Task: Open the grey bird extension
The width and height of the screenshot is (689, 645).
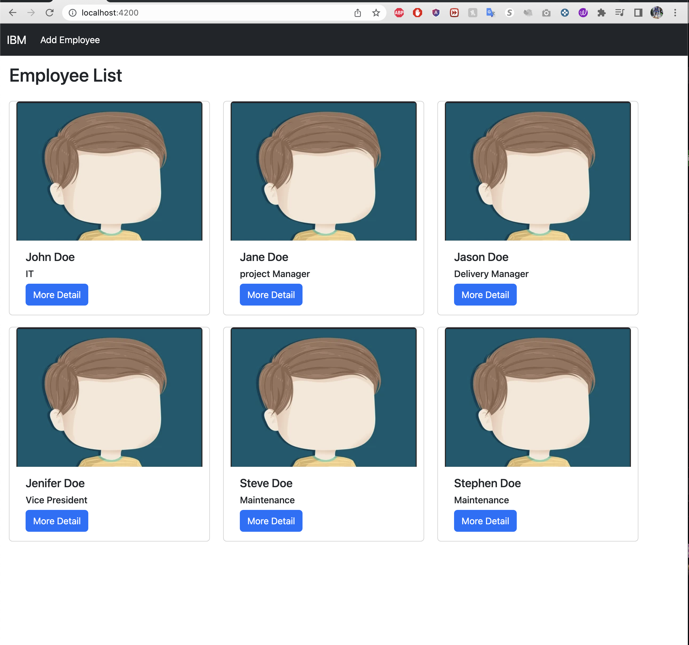Action: [527, 13]
